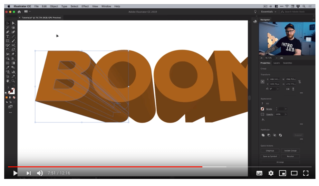
Task: Select the Scale tool
Action: 13,50
